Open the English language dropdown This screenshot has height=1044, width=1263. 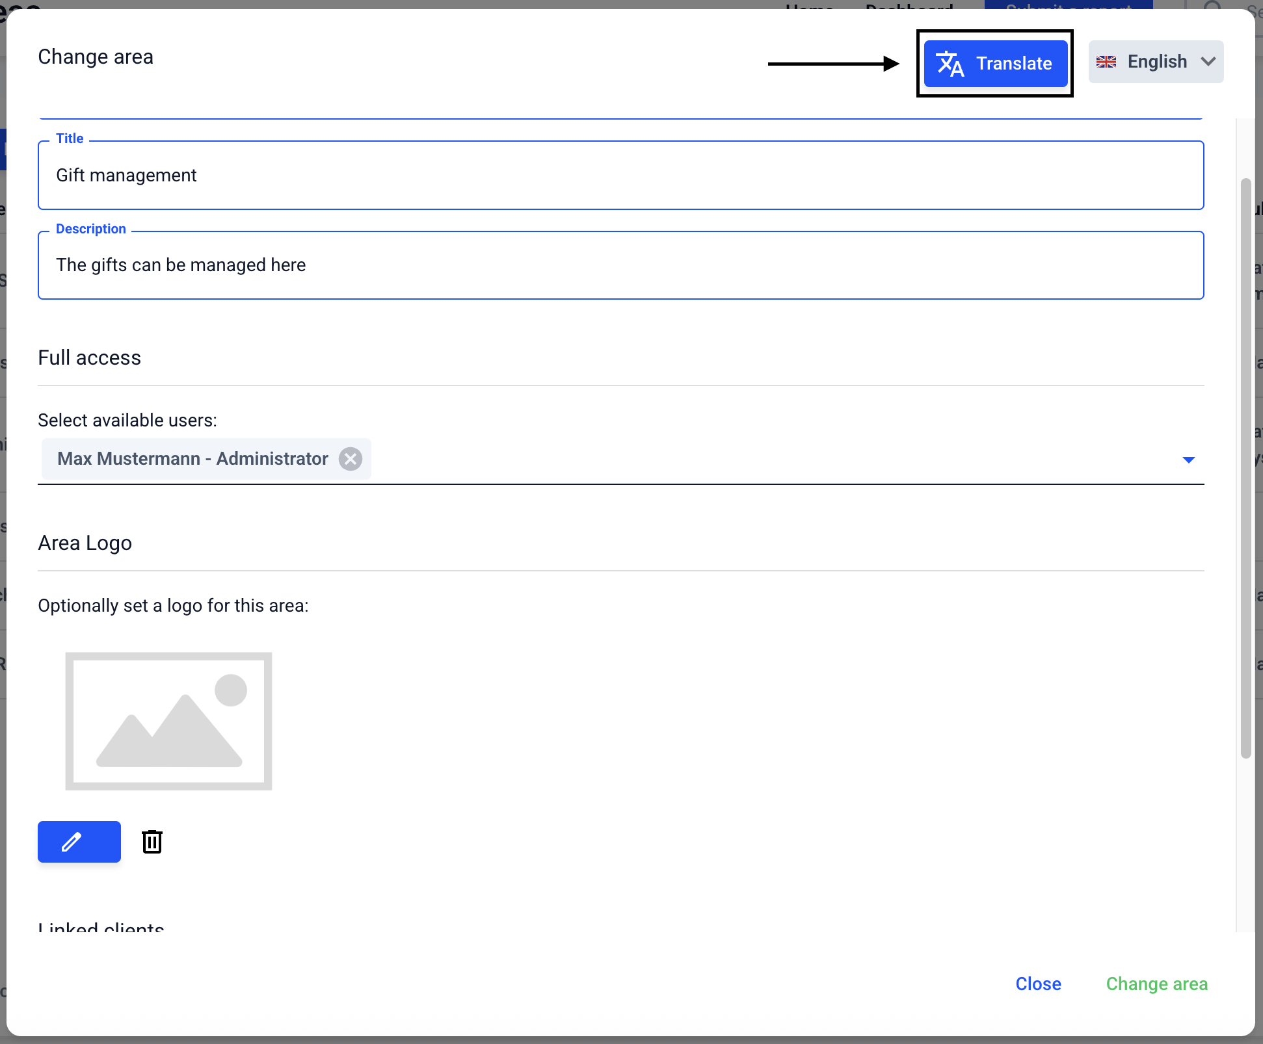[x=1156, y=62]
